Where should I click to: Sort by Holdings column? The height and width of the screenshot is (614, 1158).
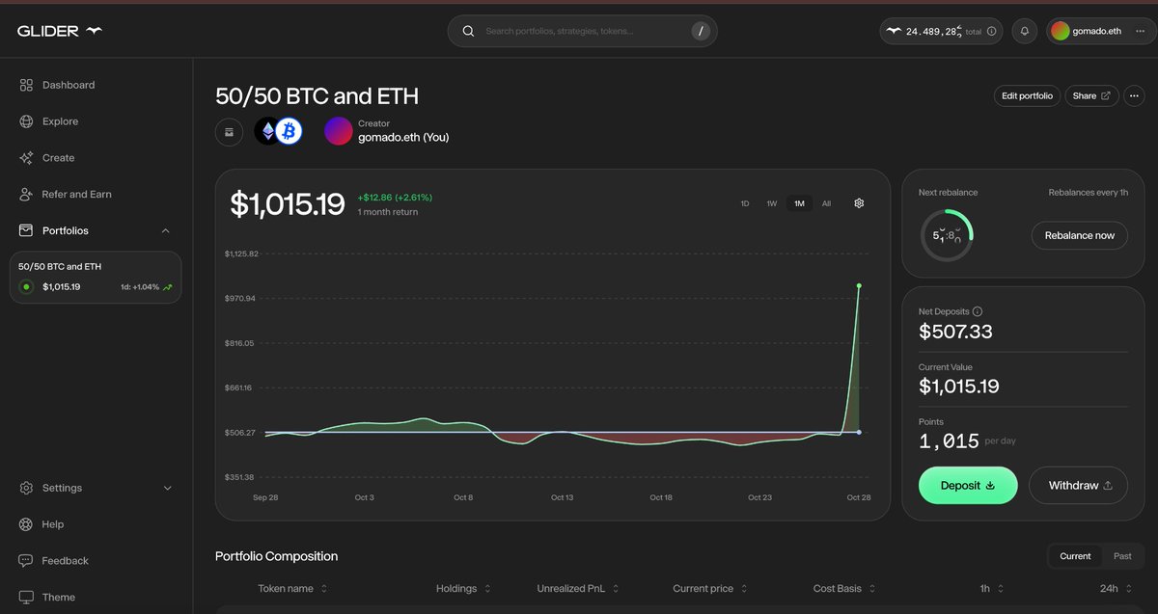(x=463, y=588)
